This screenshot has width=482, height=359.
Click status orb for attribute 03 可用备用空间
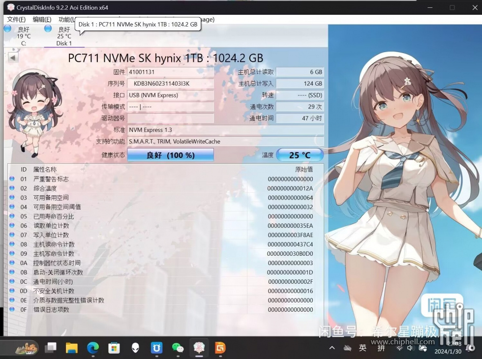tap(12, 197)
